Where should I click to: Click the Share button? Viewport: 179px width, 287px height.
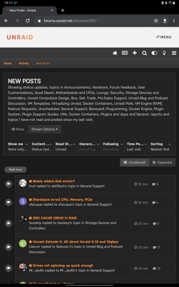18,129
